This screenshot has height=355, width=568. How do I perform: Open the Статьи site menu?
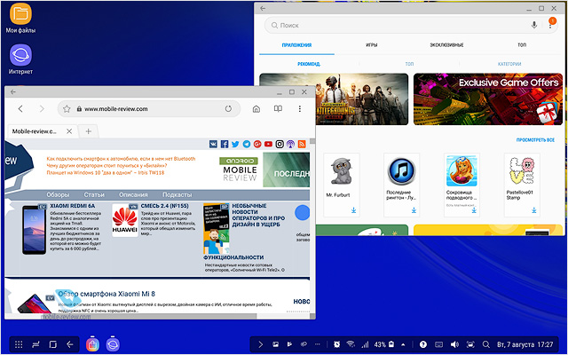point(94,195)
